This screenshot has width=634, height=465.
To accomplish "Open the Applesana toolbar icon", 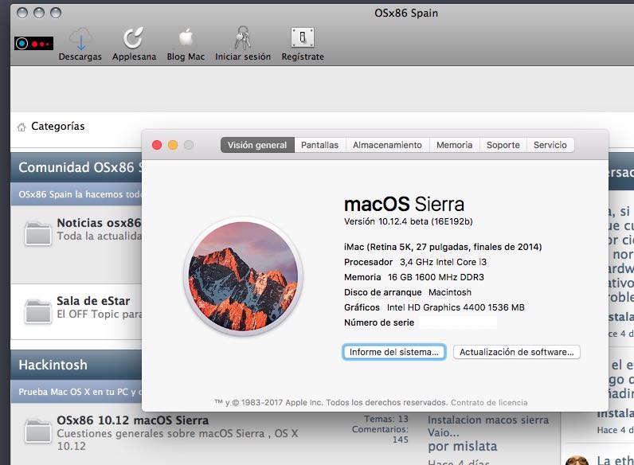I will [134, 38].
